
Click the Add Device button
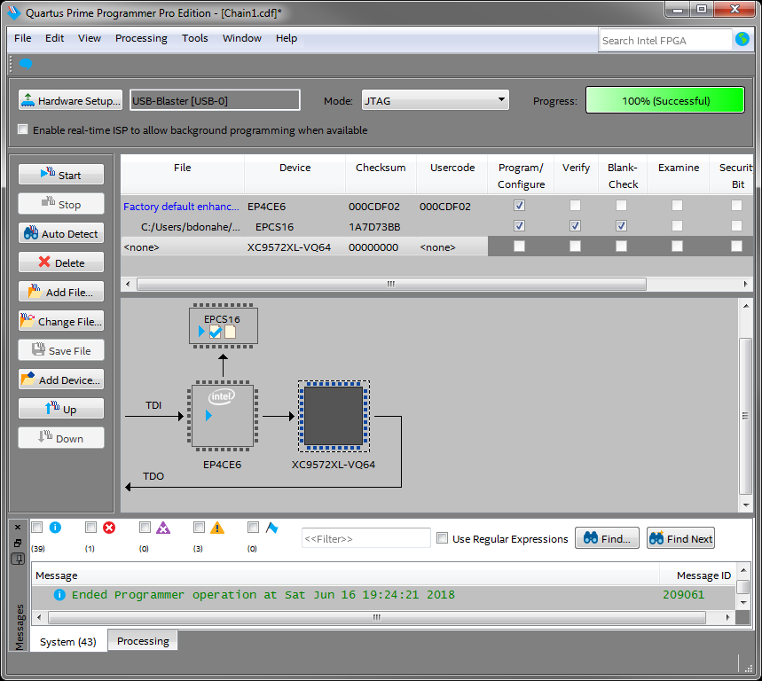coord(61,380)
